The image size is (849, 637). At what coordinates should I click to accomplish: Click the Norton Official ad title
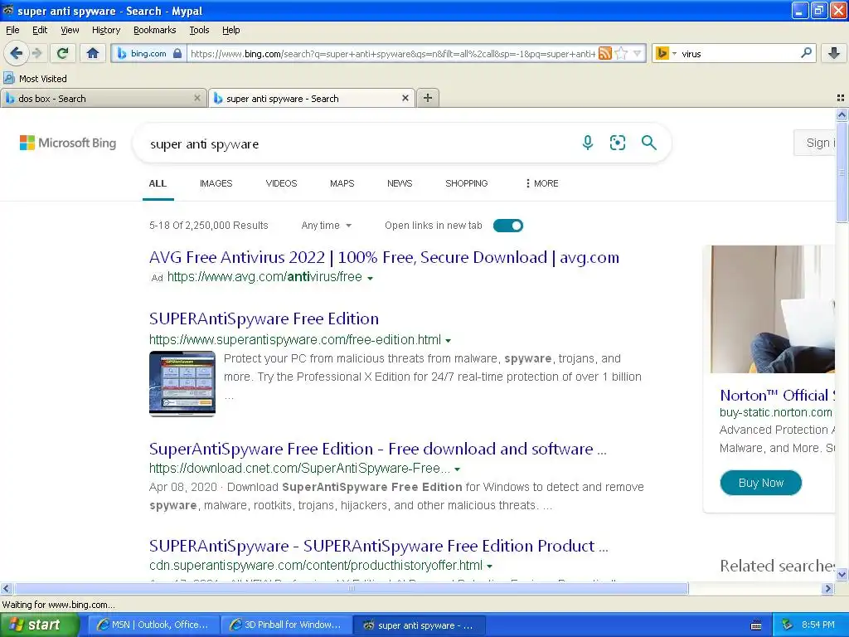click(777, 396)
